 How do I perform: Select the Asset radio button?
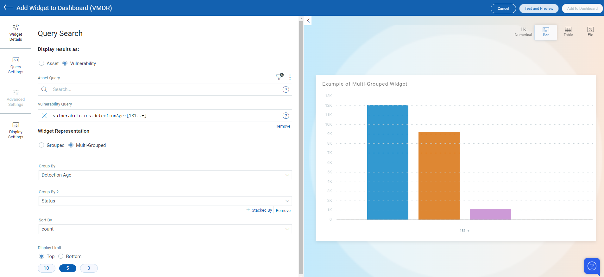point(41,63)
